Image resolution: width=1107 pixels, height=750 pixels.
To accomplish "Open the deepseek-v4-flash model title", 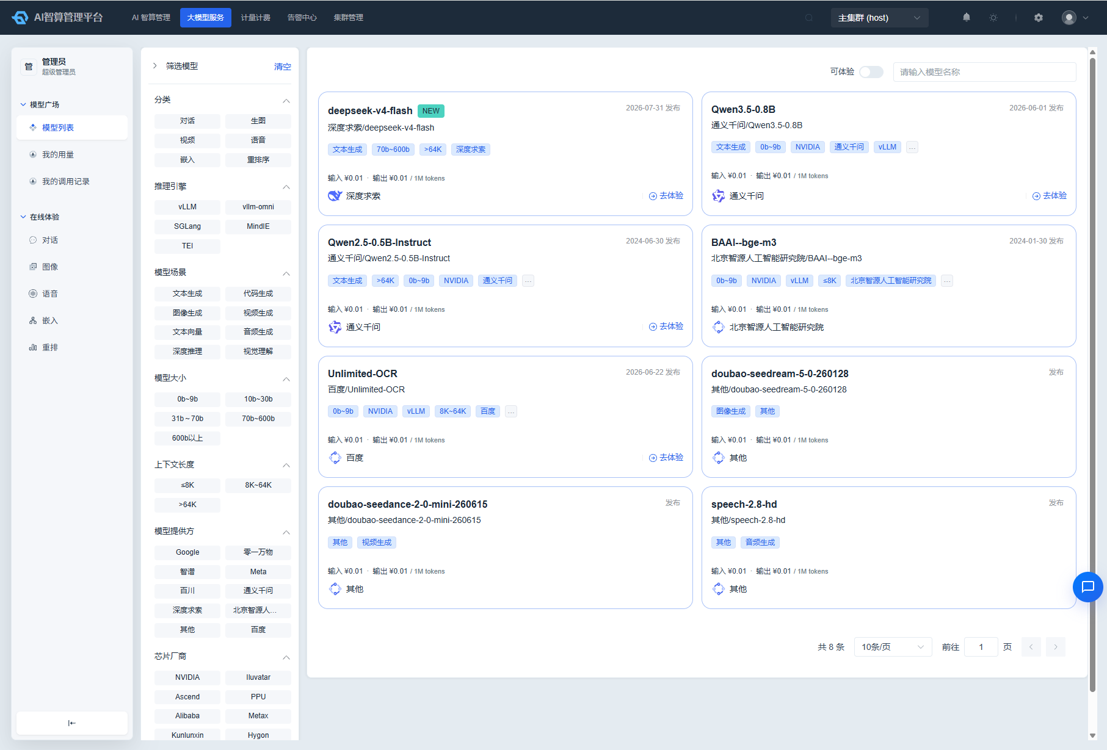I will pos(370,110).
